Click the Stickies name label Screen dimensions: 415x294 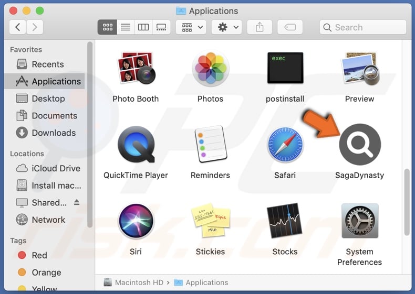click(x=210, y=252)
